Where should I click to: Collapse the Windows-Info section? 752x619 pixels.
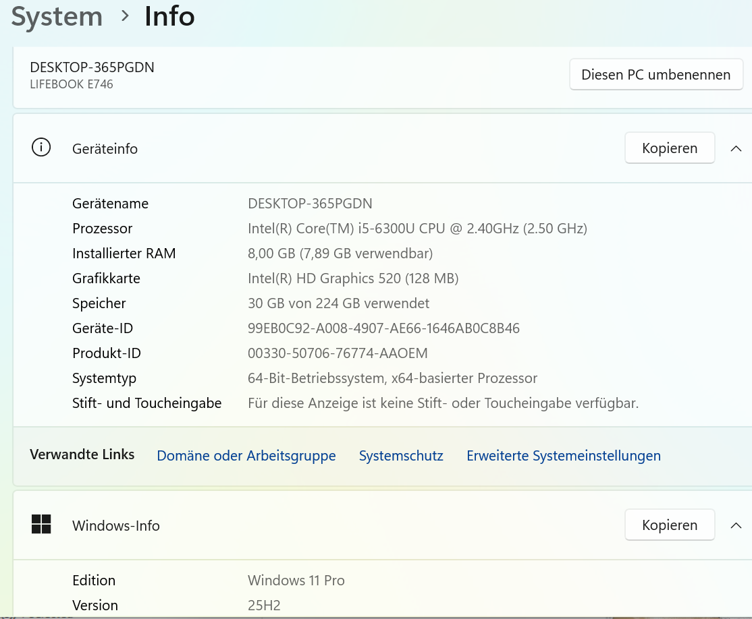point(736,525)
